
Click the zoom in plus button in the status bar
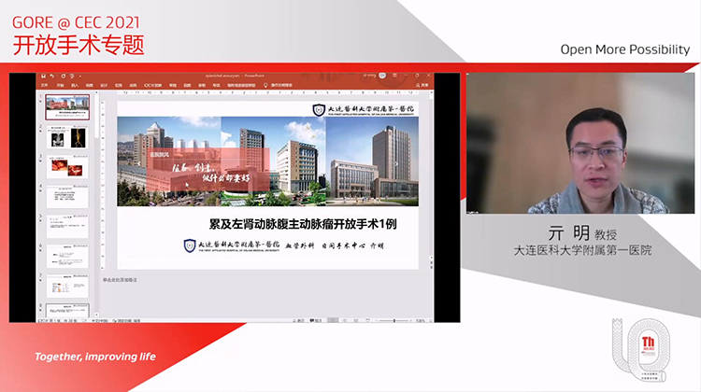(x=411, y=320)
